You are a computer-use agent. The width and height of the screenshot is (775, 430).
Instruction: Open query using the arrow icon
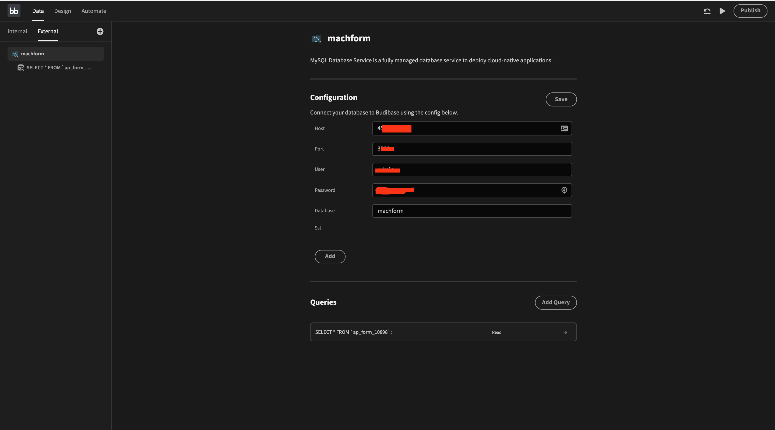point(565,332)
